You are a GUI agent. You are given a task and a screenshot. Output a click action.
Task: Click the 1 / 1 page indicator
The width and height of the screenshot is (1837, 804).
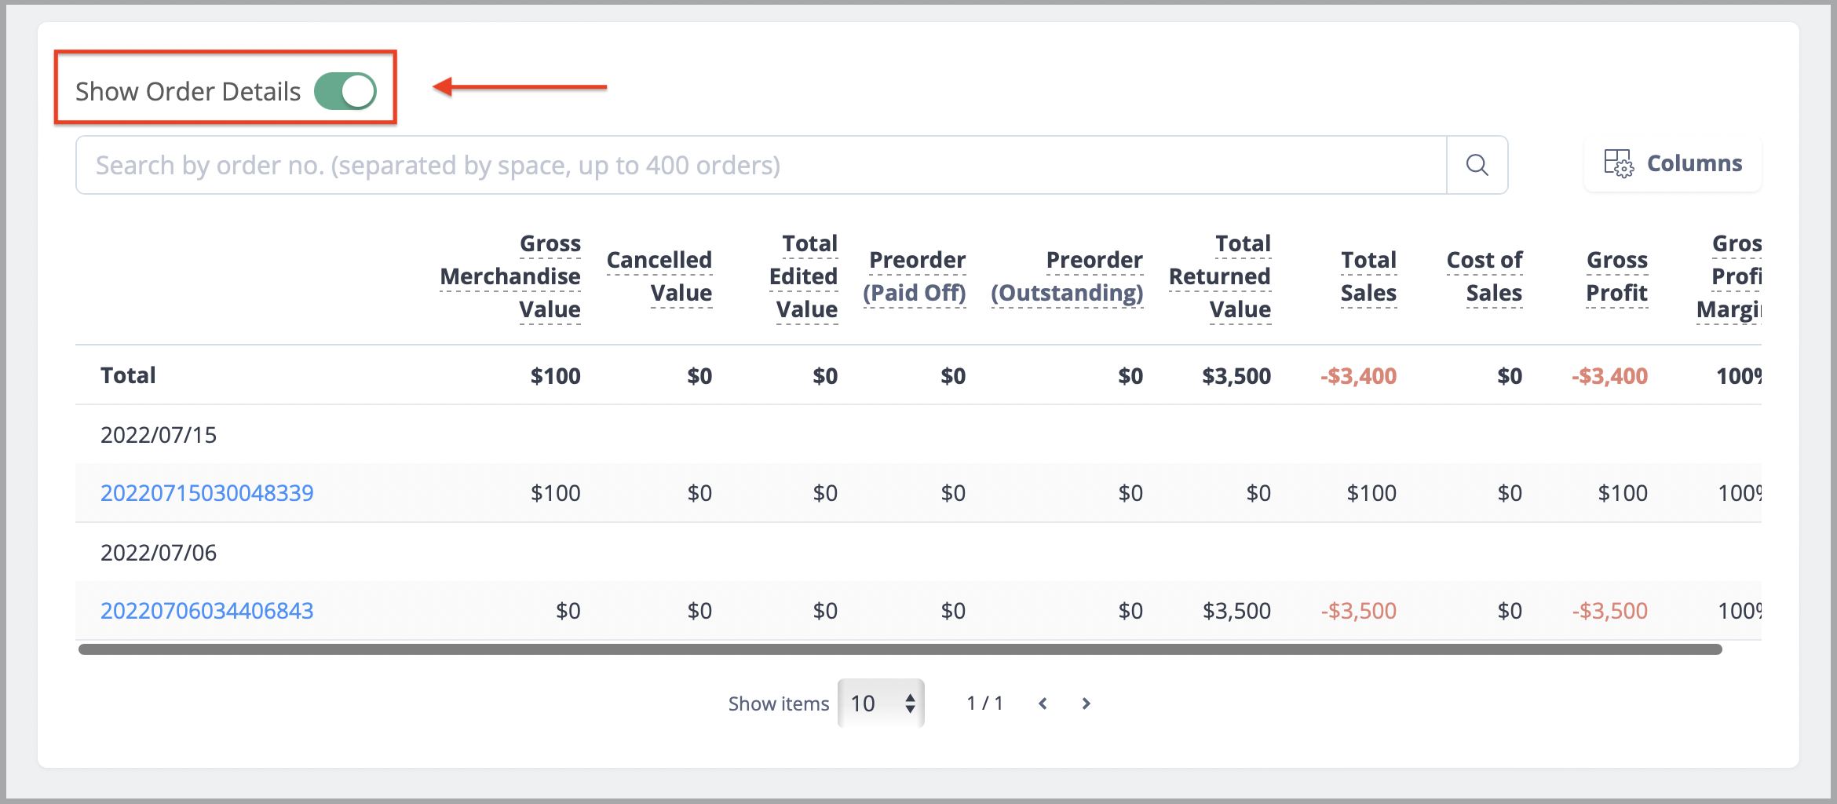(x=985, y=703)
